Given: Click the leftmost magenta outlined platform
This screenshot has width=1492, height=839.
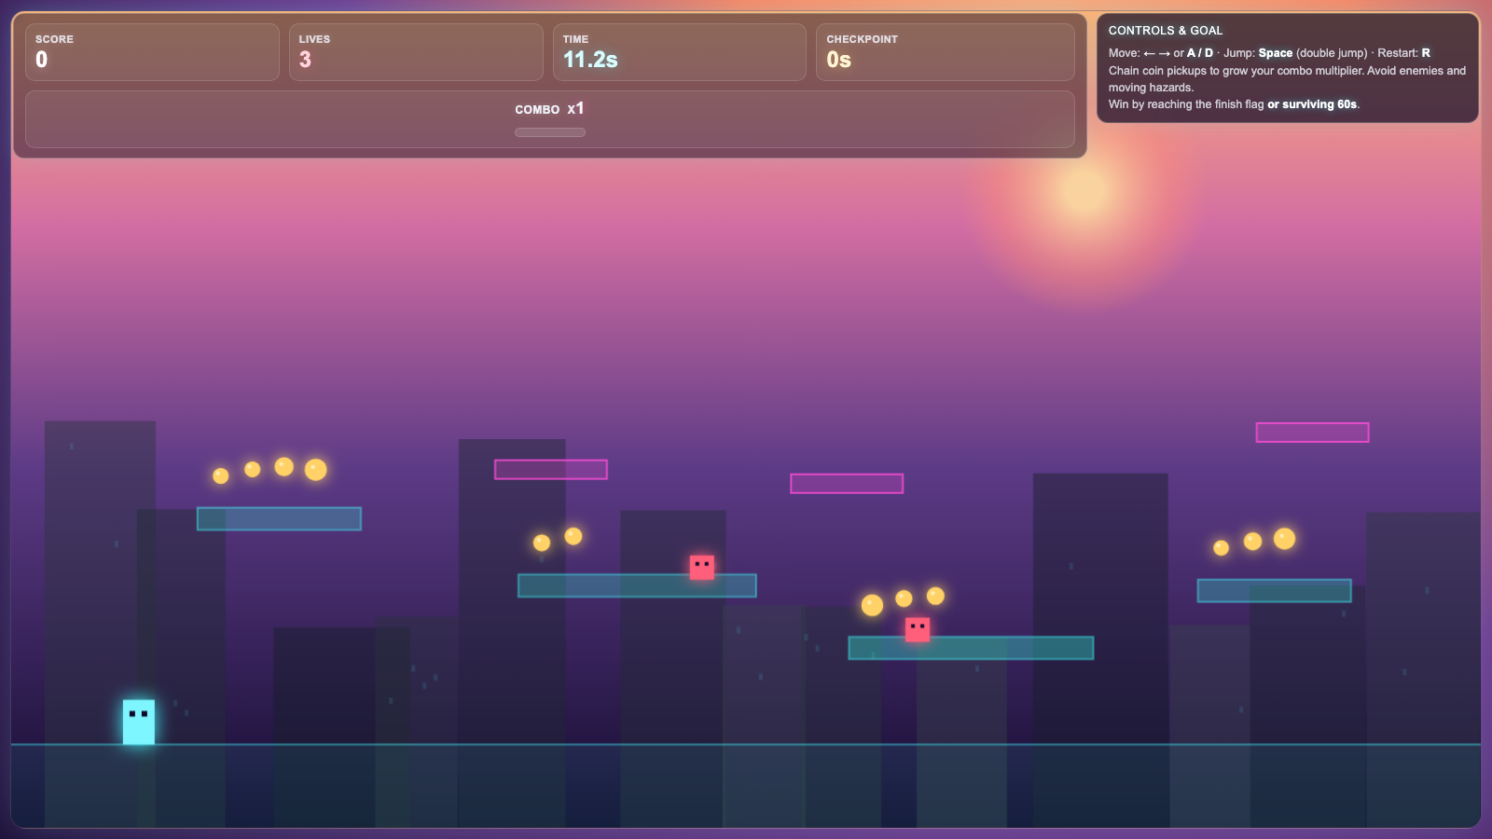Looking at the screenshot, I should [551, 469].
